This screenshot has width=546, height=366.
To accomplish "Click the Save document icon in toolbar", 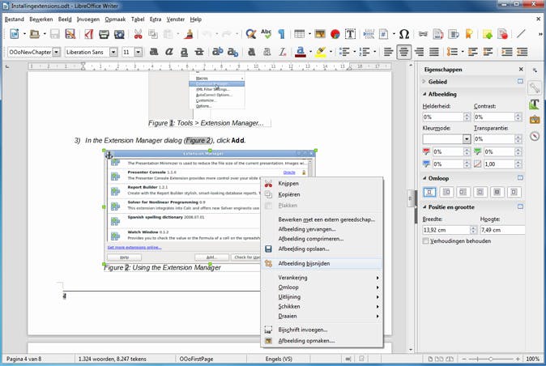I will click(x=55, y=34).
